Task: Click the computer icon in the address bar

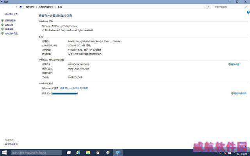Action: [21, 7]
